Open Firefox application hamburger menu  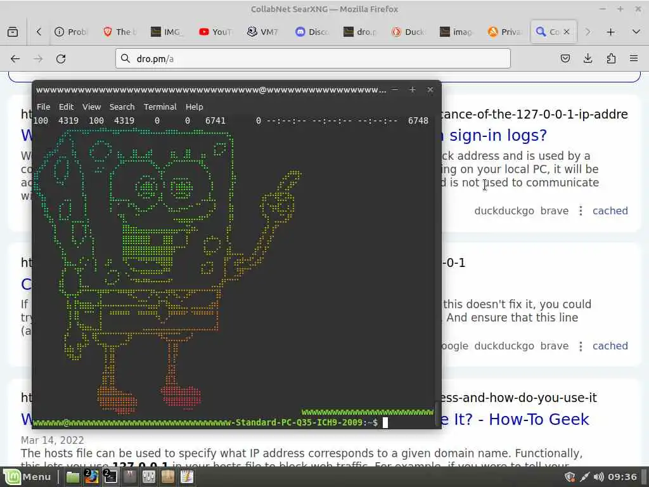634,58
